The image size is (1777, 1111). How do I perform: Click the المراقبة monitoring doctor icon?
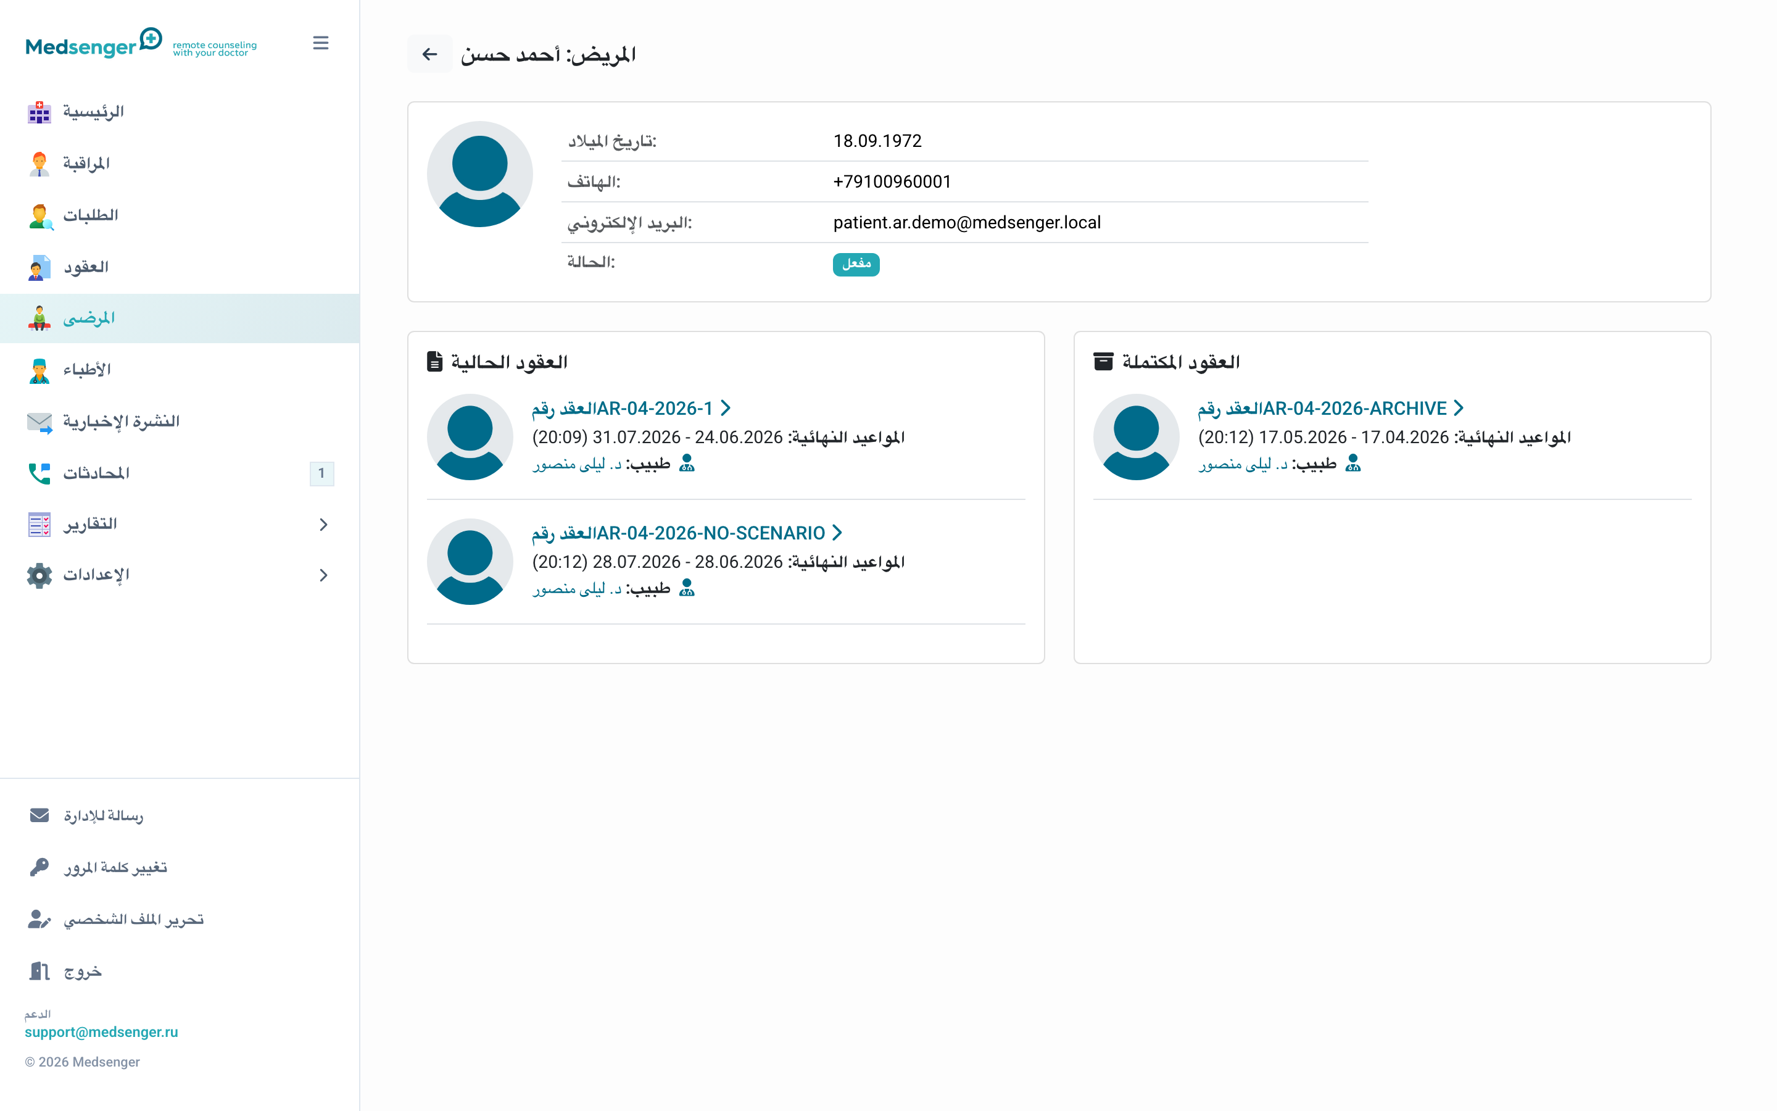39,164
